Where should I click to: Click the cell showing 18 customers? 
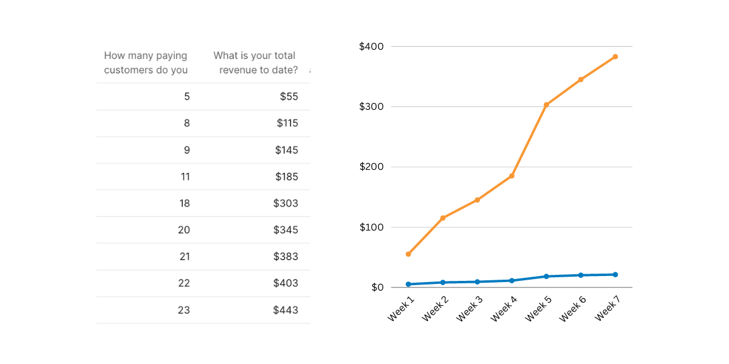click(184, 203)
